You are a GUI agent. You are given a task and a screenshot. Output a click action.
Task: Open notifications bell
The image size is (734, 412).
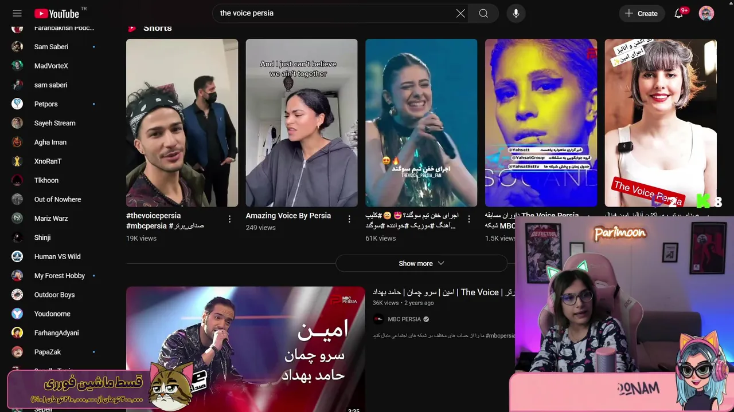679,13
